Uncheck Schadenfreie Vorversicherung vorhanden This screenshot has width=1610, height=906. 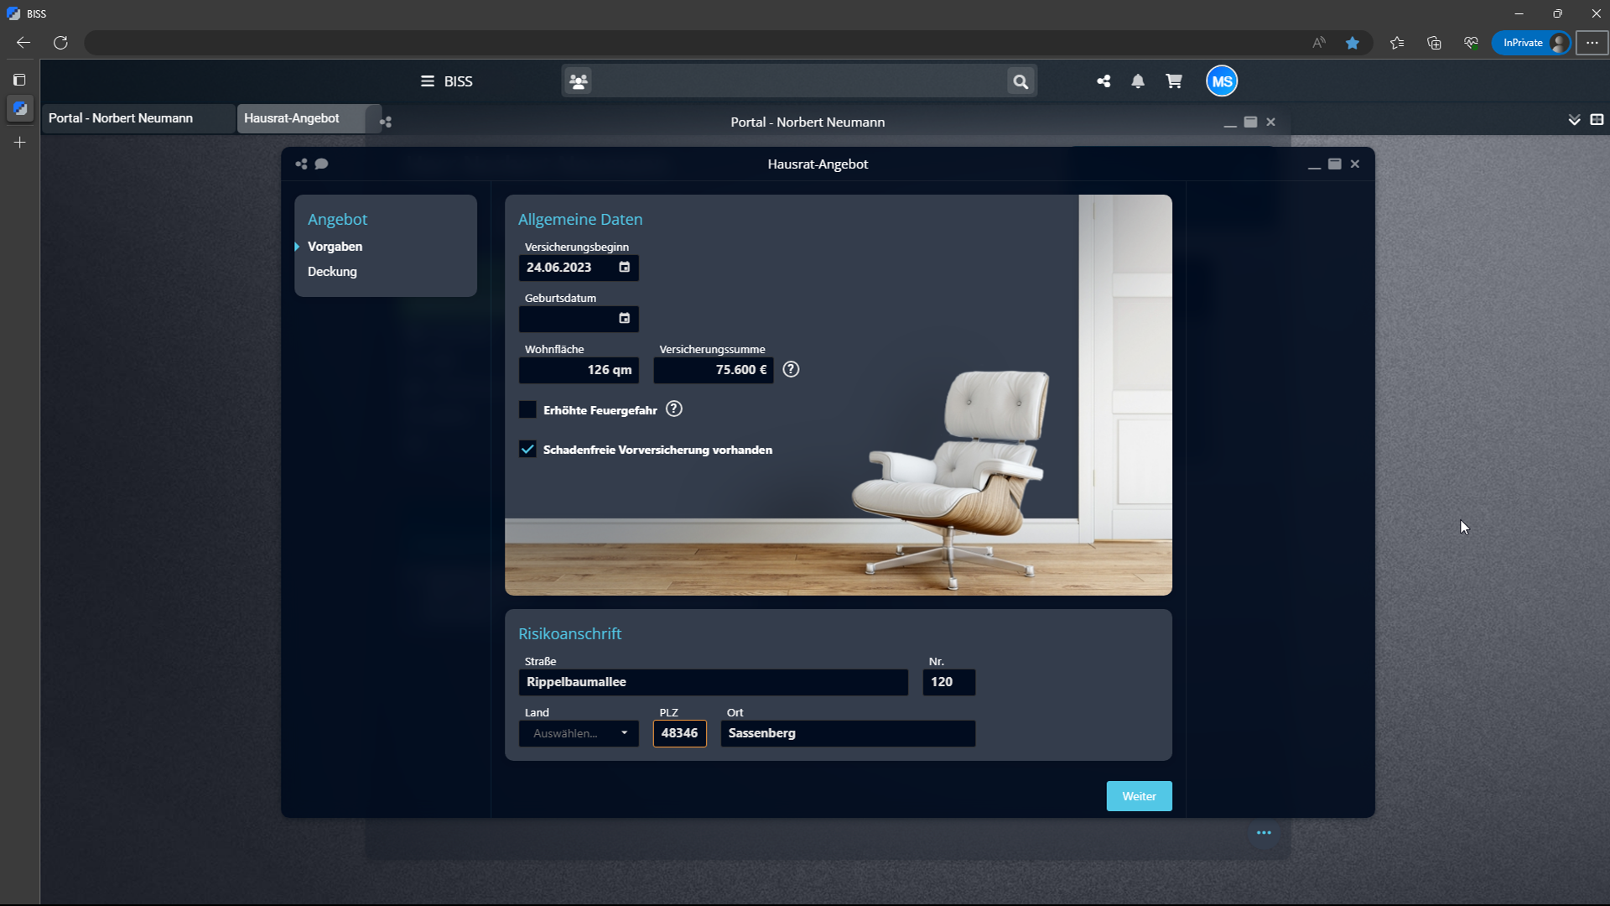(x=527, y=450)
